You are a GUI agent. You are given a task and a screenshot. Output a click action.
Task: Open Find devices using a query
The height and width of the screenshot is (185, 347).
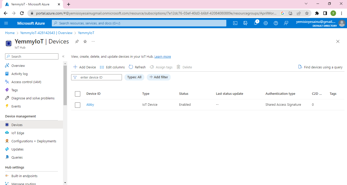tap(320, 67)
